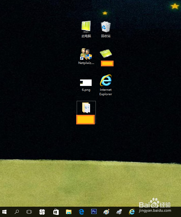Open the fax and scan taskbar icon
The image size is (181, 217).
[x=119, y=212]
